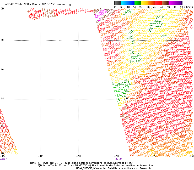Image resolution: width=194 pixels, height=170 pixels.
Task: Click the longitude label '-45'
Action: (x=2, y=156)
